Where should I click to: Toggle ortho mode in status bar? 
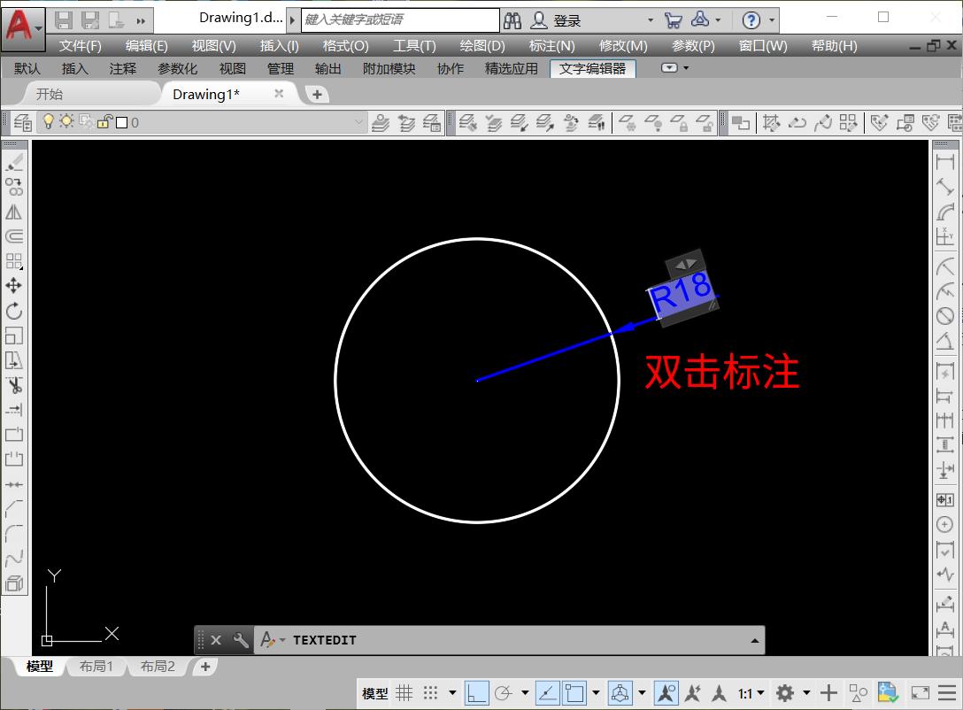coord(476,693)
